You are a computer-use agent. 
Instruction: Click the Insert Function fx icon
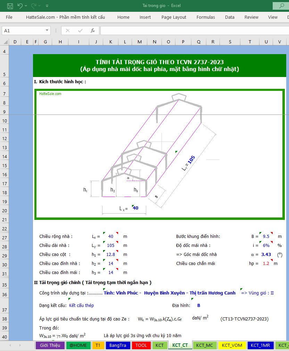coord(93,31)
